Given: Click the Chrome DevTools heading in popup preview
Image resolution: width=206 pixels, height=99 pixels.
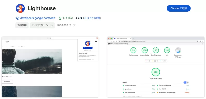Looking at the screenshot, I should [x=83, y=53].
